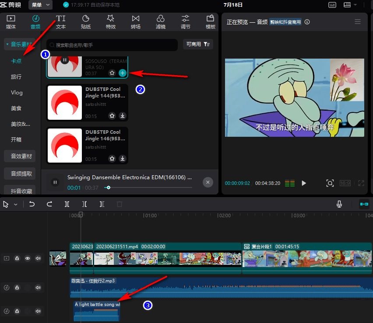
Task: Add the SOSOUSO track with plus icon
Action: click(x=123, y=73)
